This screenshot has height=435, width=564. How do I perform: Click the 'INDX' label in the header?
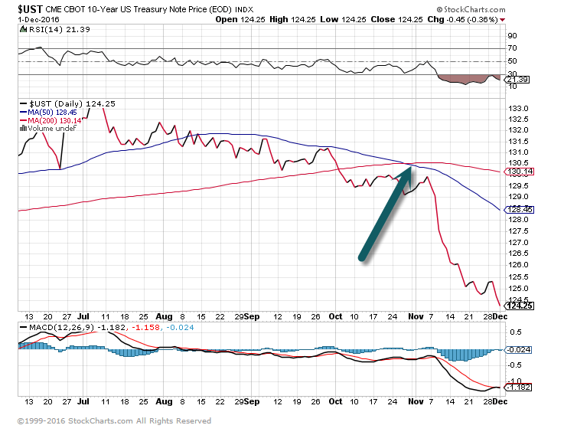pyautogui.click(x=244, y=9)
